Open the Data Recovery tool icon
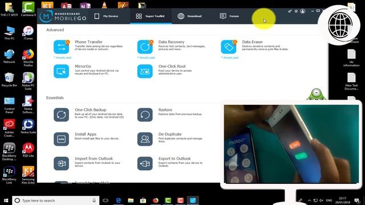 145,47
